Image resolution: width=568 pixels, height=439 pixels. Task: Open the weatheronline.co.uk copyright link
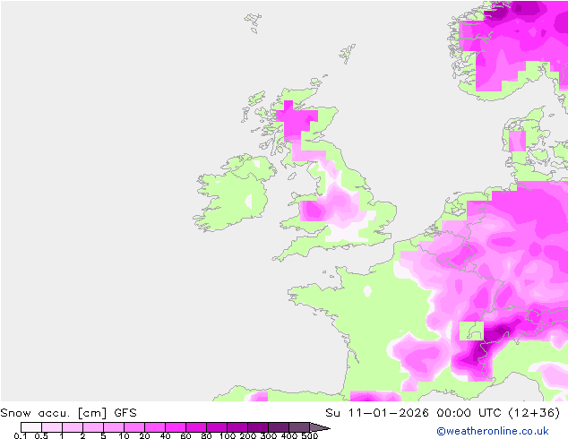tap(493, 431)
